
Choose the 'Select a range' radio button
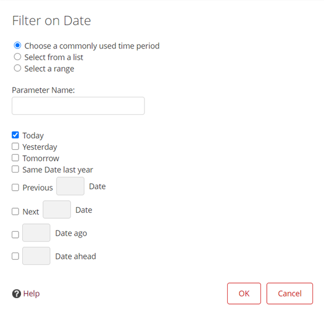click(x=17, y=68)
